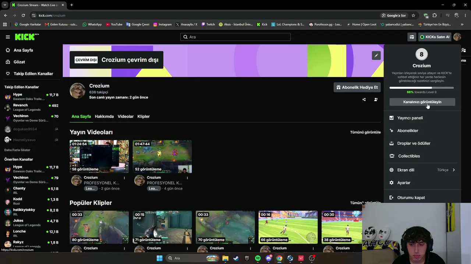Switch to the Hakkımda tab
Screen dimensions: 471x264
104,117
